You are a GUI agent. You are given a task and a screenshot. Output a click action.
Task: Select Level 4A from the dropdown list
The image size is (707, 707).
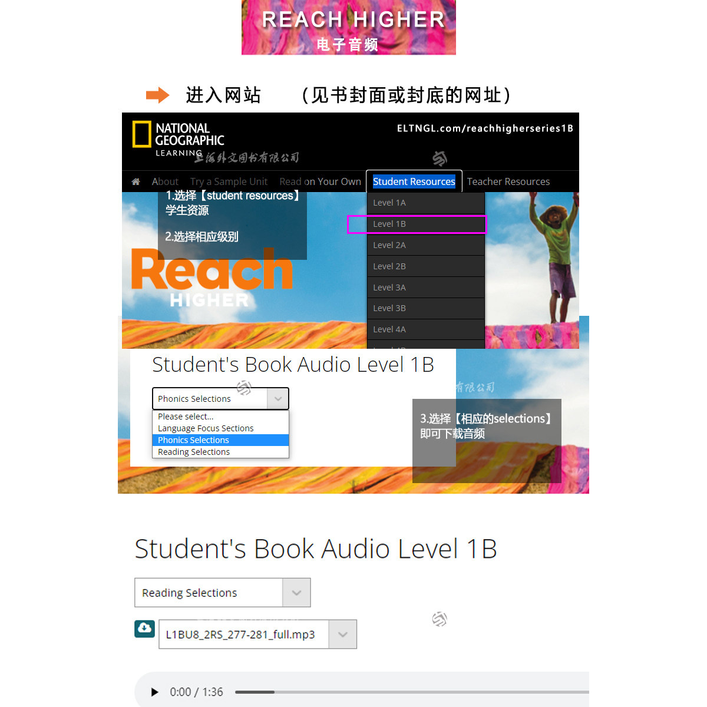[x=425, y=329]
